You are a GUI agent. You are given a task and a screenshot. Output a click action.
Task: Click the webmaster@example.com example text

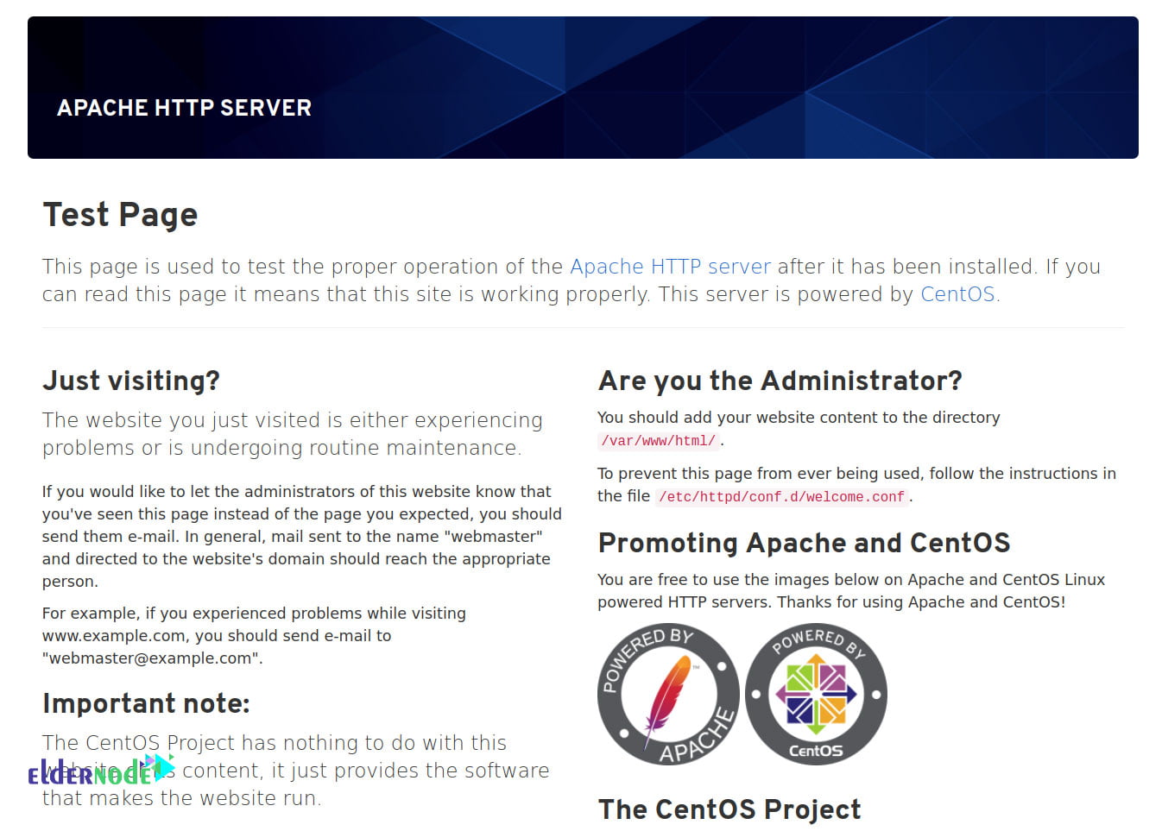(x=152, y=658)
